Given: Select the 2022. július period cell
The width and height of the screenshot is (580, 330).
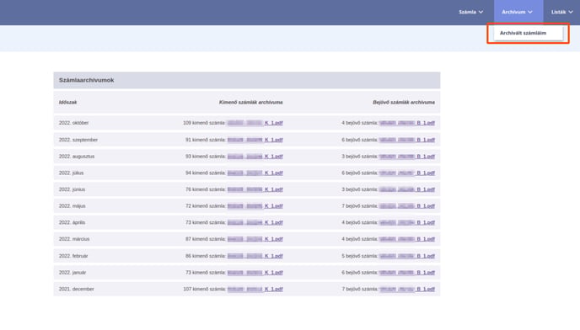Looking at the screenshot, I should pos(71,173).
